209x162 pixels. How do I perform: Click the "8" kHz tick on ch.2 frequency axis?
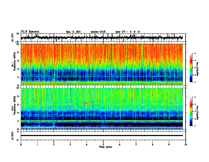click(x=18, y=96)
